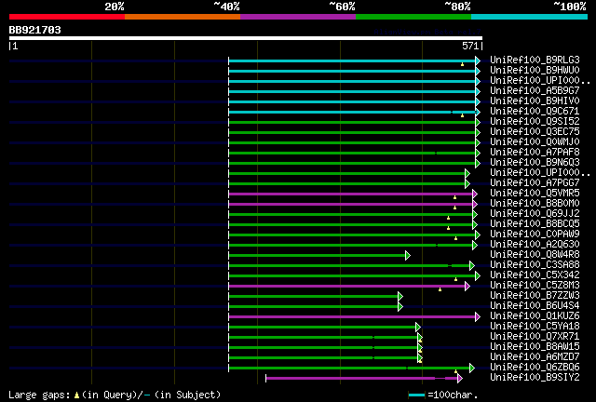Click the red 20% identity legend segment
This screenshot has height=402, width=596.
pyautogui.click(x=67, y=17)
